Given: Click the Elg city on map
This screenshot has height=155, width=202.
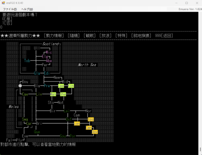Looking at the screenshot, I should 45,57.
